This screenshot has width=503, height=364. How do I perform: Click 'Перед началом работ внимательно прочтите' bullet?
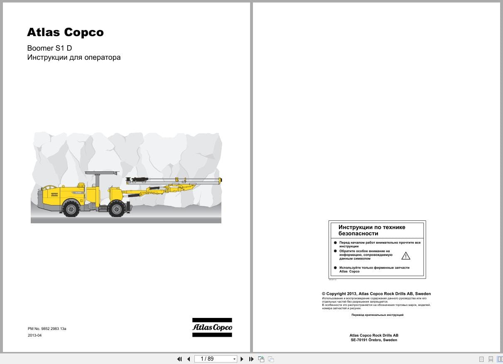tap(380, 244)
